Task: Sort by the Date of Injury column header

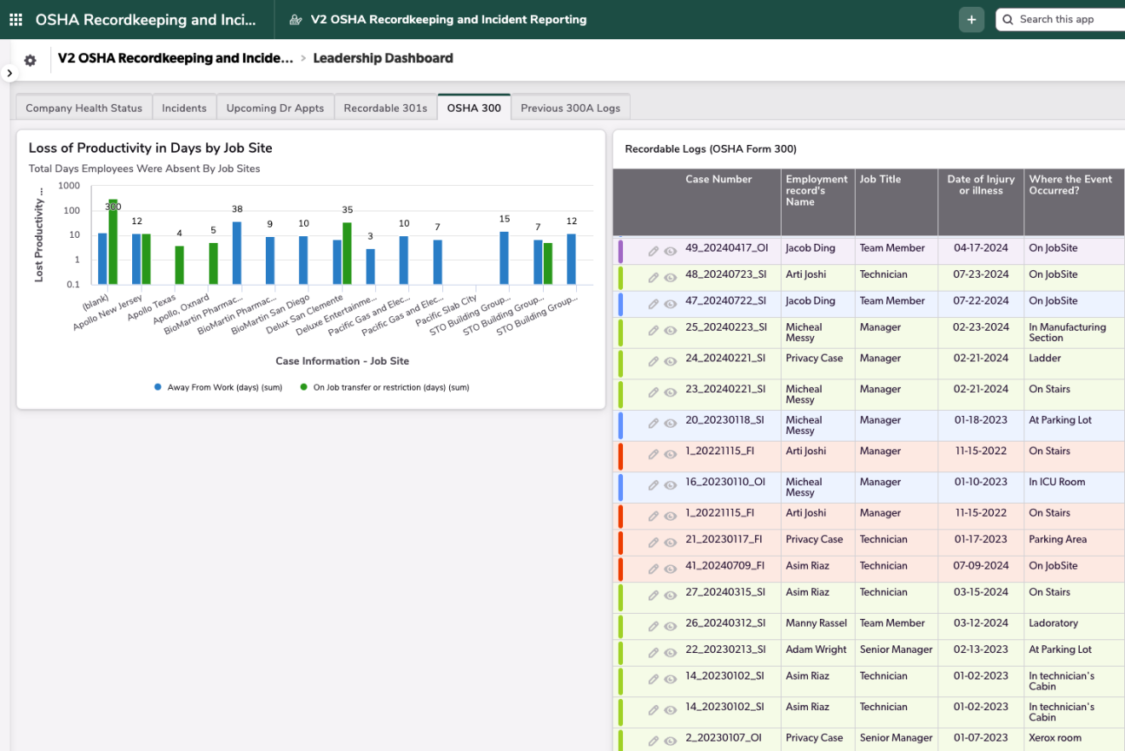Action: coord(980,185)
